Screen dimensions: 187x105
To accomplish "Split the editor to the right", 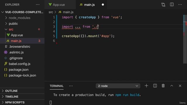I will 172,5.
